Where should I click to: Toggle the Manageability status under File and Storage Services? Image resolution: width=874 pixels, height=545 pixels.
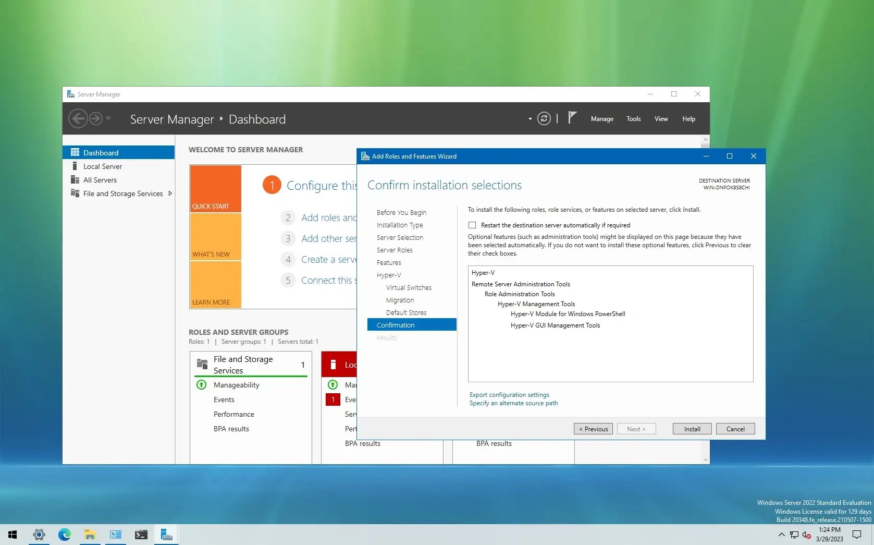coord(201,385)
